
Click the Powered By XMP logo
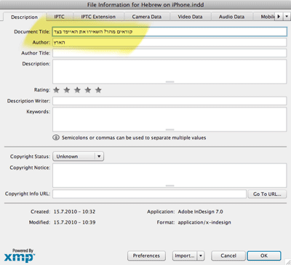coord(20,256)
